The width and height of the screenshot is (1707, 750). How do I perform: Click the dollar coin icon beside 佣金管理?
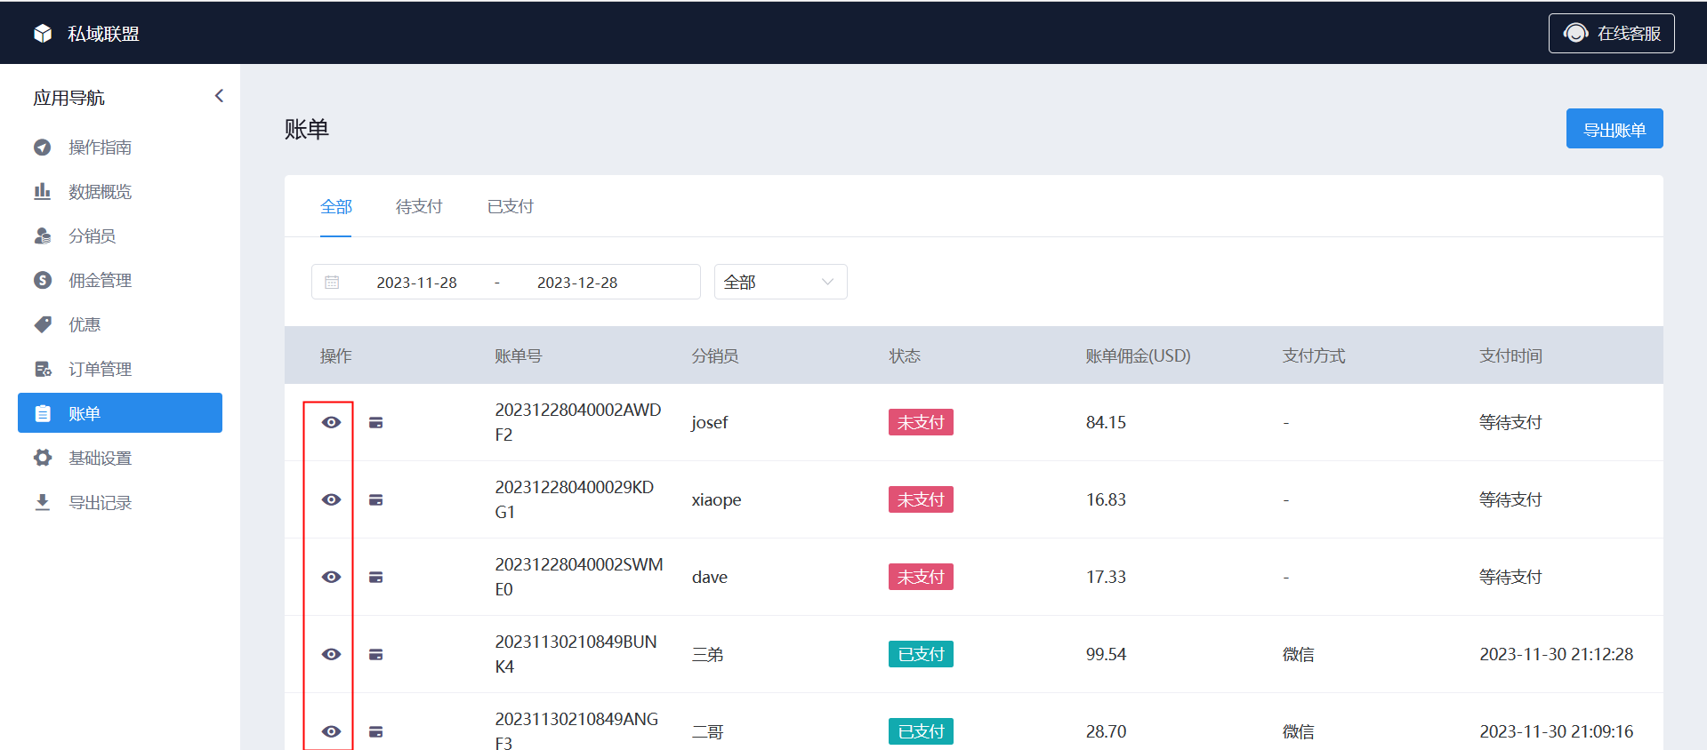[43, 280]
